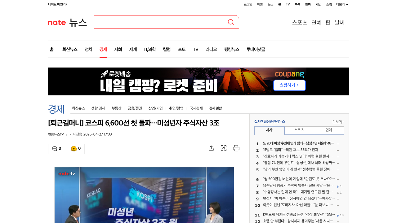Viewport: 397px width, 223px height.
Task: Click the yellow reaction emoji button
Action: tap(76, 149)
